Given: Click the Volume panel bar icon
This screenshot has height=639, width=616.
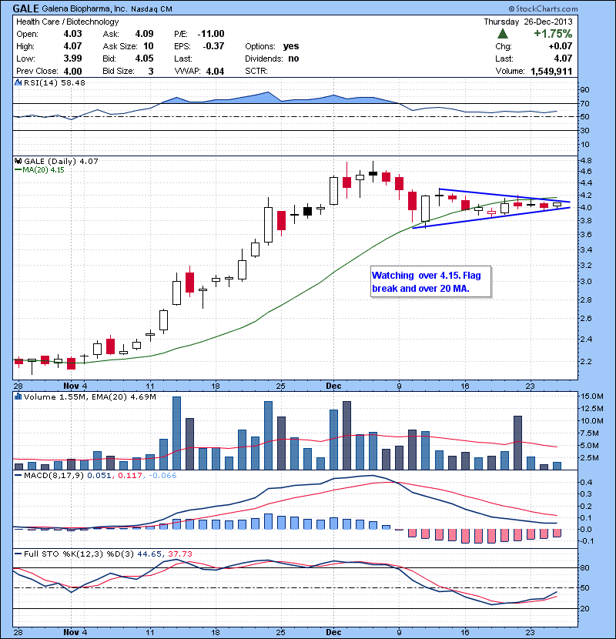Looking at the screenshot, I should pyautogui.click(x=18, y=396).
